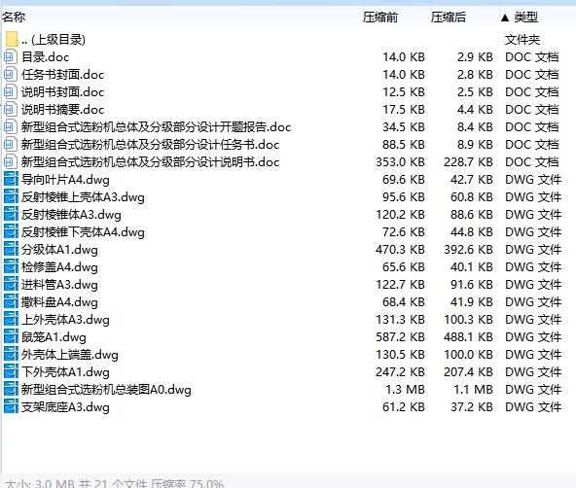The height and width of the screenshot is (488, 576).
Task: Select the file name 撒料盘A4.dwg
Action: (x=59, y=302)
